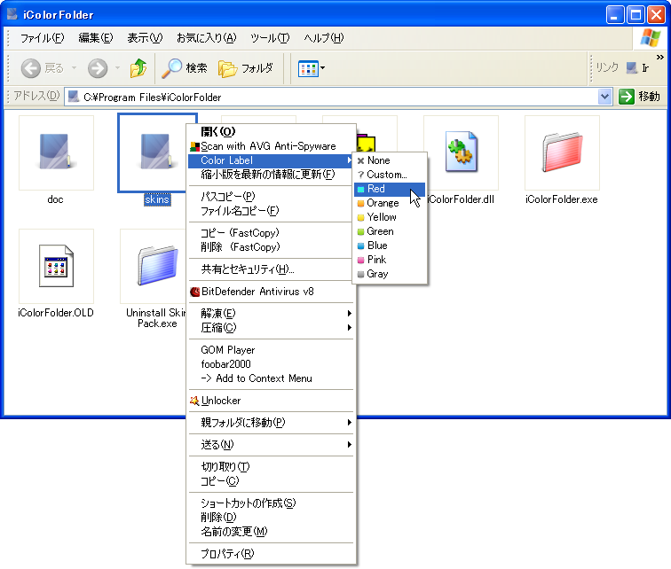Click BitDefender Antivirus v8 entry
Viewport: 671px width, 569px height.
click(x=270, y=292)
